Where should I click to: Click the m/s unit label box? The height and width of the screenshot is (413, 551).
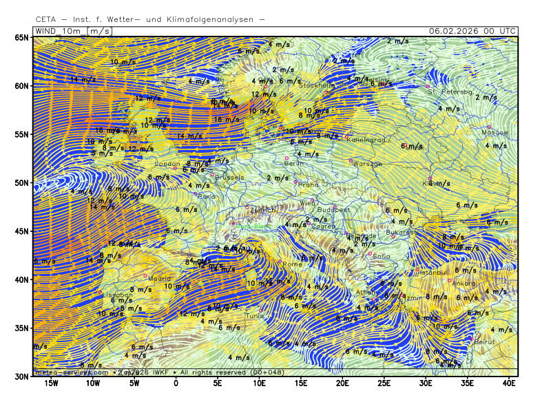click(100, 31)
